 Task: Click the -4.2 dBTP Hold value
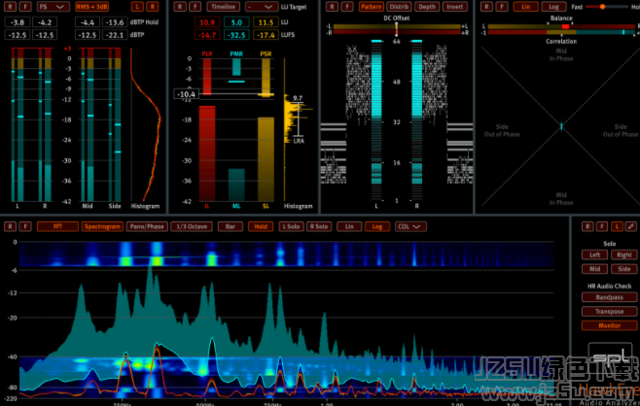[x=45, y=22]
